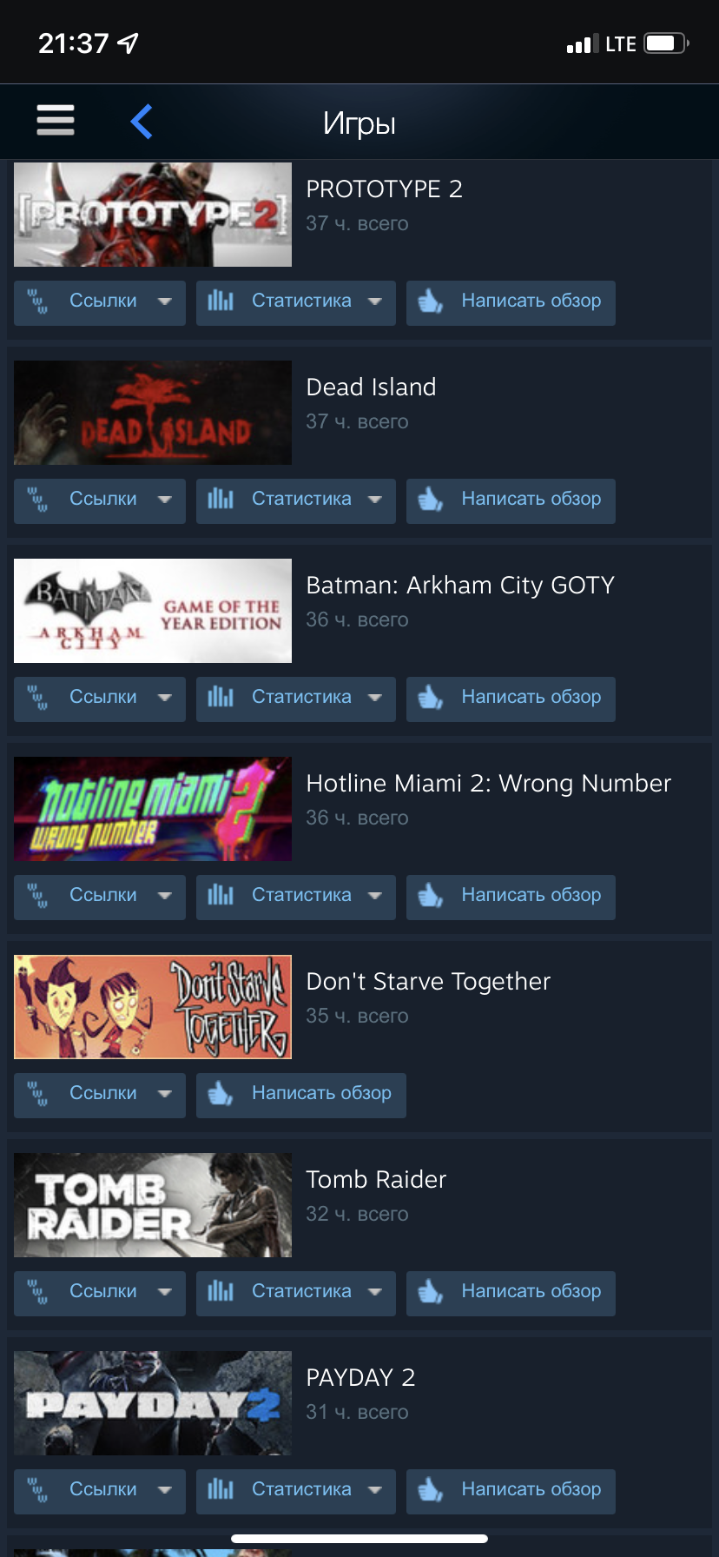The width and height of the screenshot is (719, 1557).
Task: Click statistics bar-chart icon under Tomb Raider
Action: point(221,1291)
